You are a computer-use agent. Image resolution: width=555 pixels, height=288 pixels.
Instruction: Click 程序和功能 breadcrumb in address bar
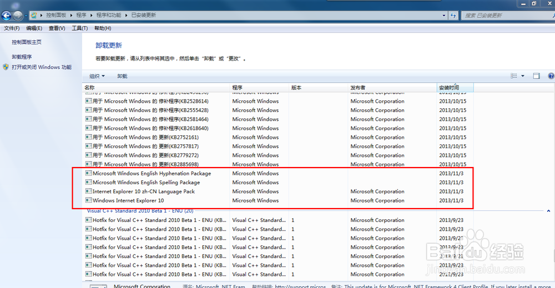[x=109, y=15]
